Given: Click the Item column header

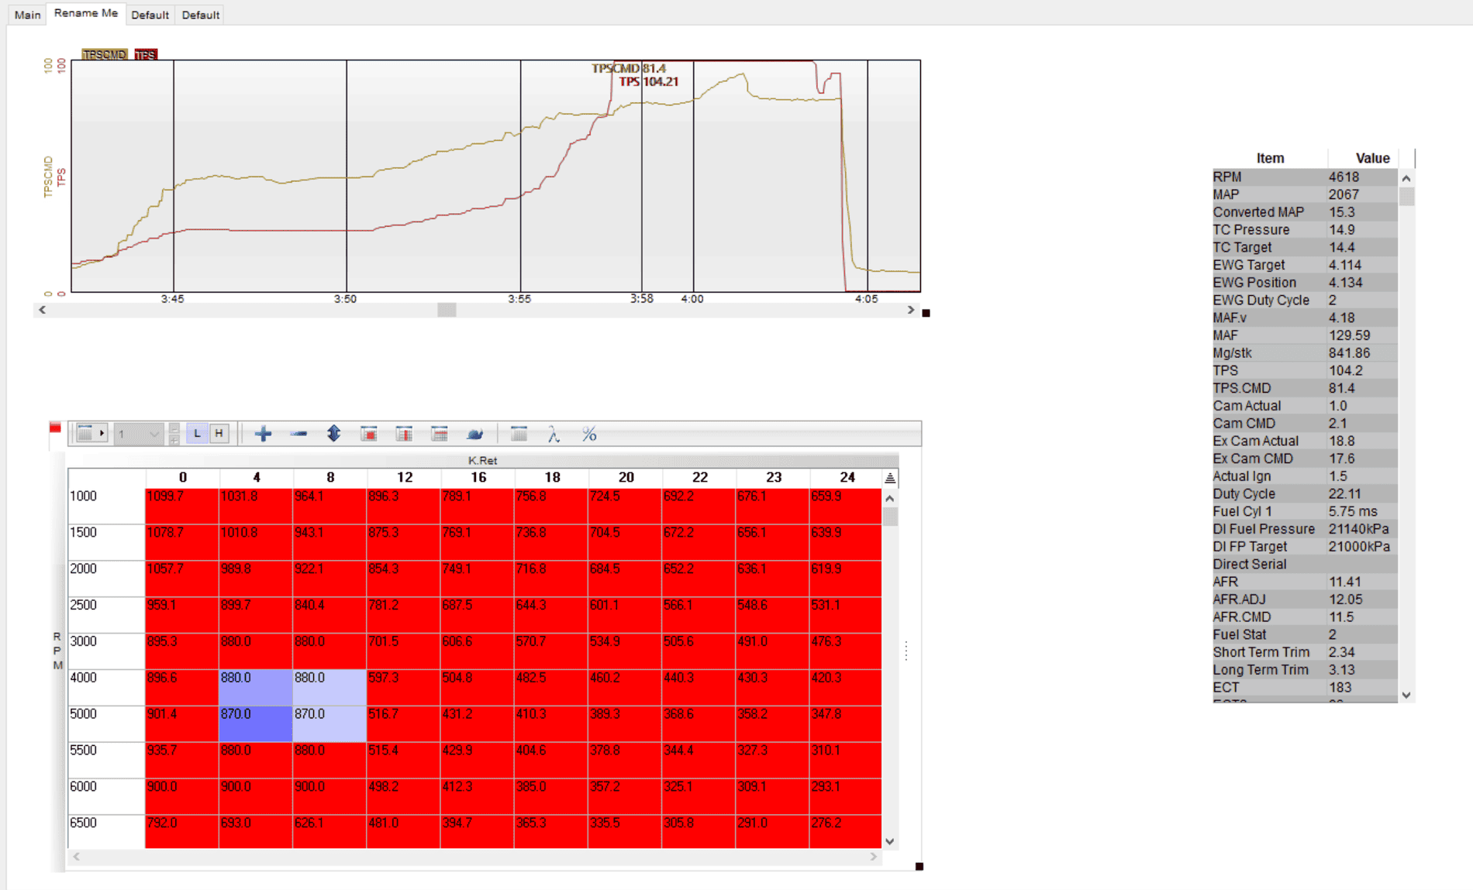Looking at the screenshot, I should 1270,158.
